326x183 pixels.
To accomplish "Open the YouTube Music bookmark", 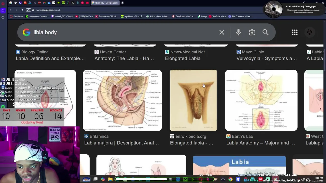I will (x=218, y=16).
